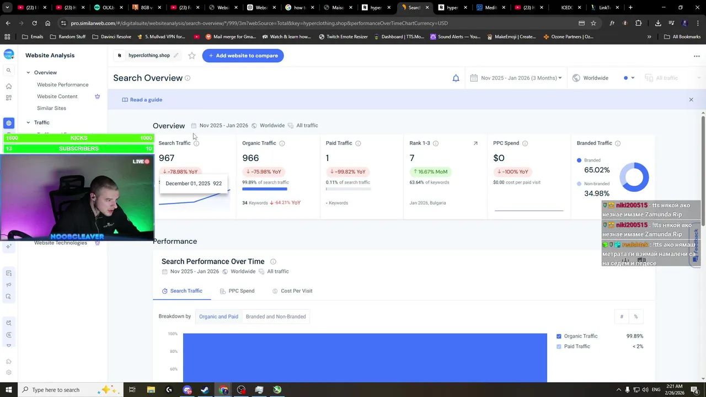The image size is (706, 397).
Task: Click the sparkle AI icon in the left sidebar
Action: 8,247
